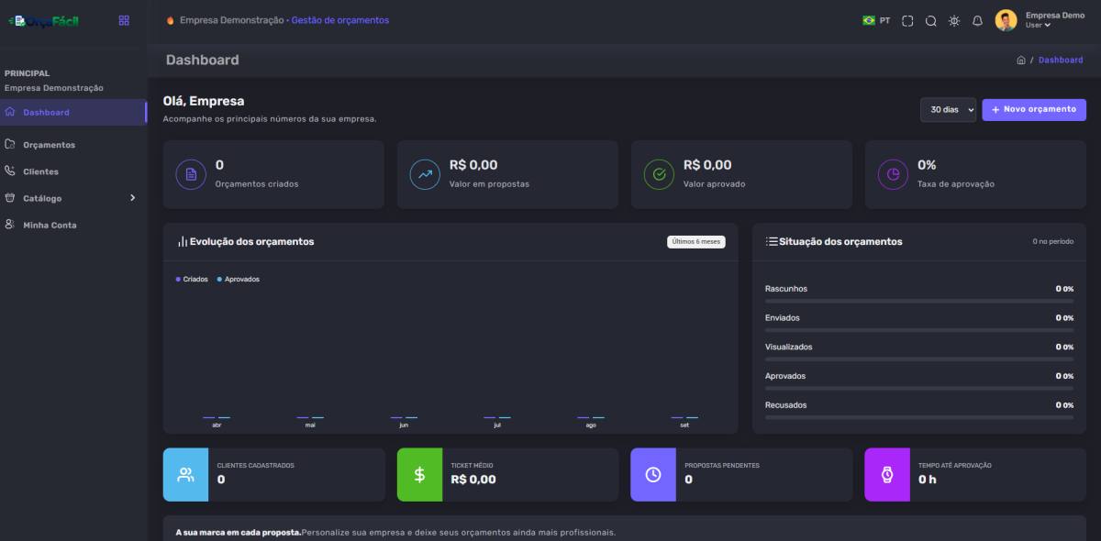
Task: Click the 'abr' month label on chart
Action: 217,425
